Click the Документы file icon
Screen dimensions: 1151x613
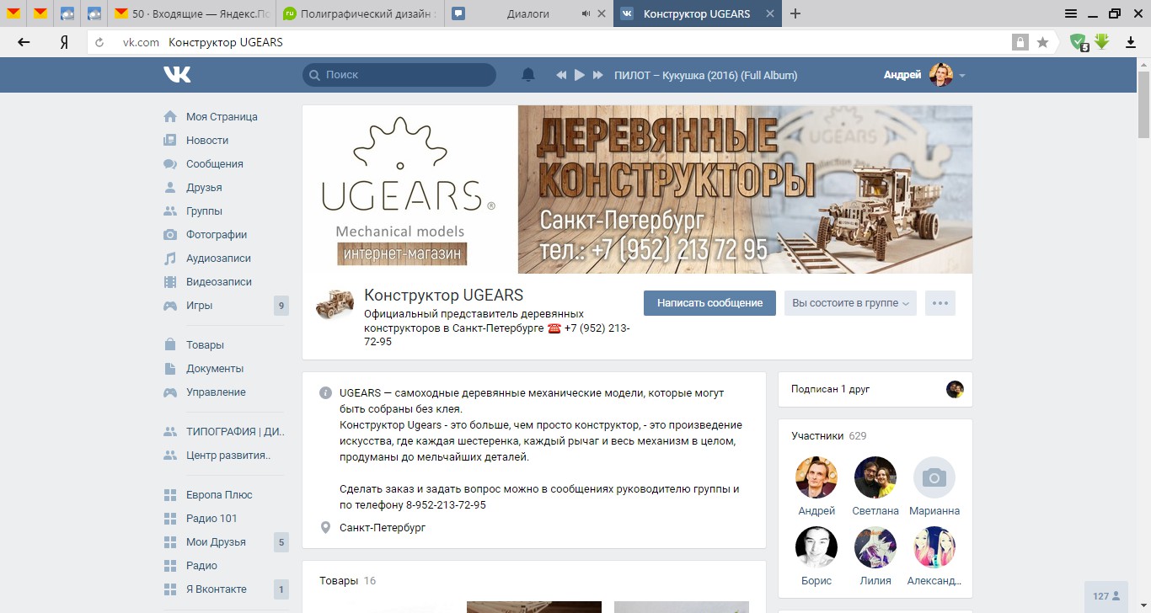pyautogui.click(x=170, y=369)
